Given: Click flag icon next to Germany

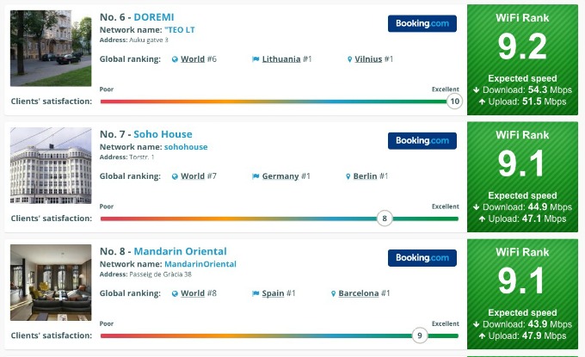Looking at the screenshot, I should coord(256,176).
